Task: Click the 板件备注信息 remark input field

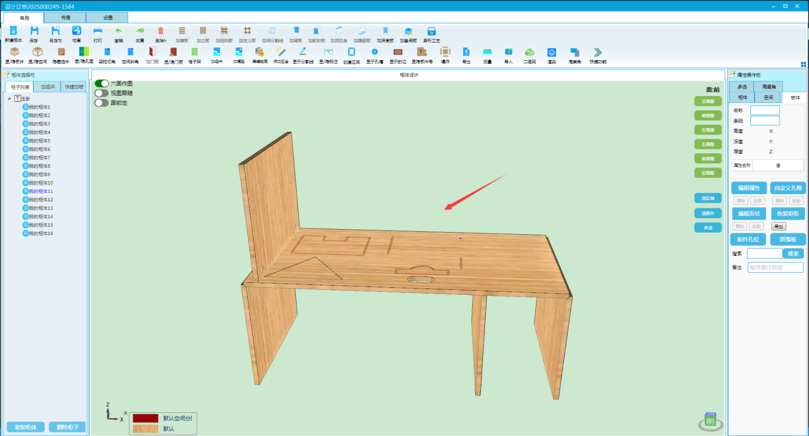Action: pos(775,268)
